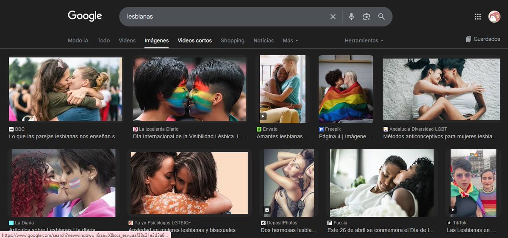Screen dimensions: 508x238
Task: Click the Fucsia source favicon
Action: [x=330, y=223]
